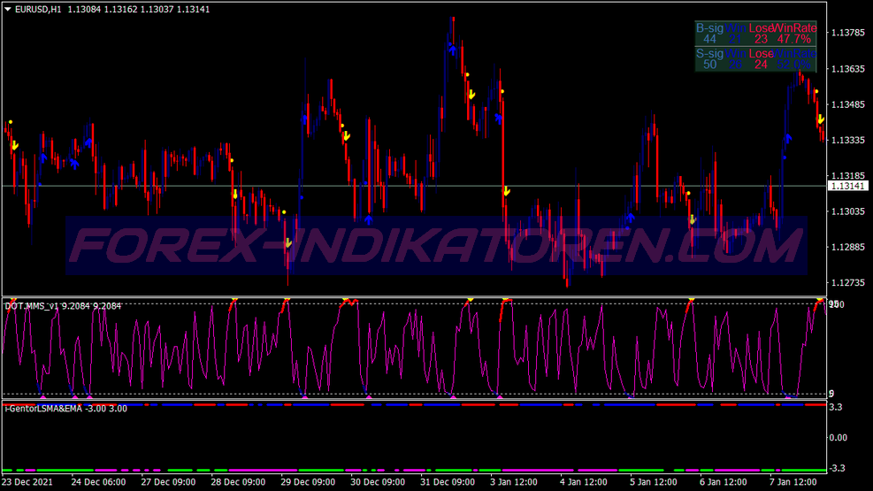
Task: Select the blue buy arrow at the chart's highest peak
Action: pos(453,50)
